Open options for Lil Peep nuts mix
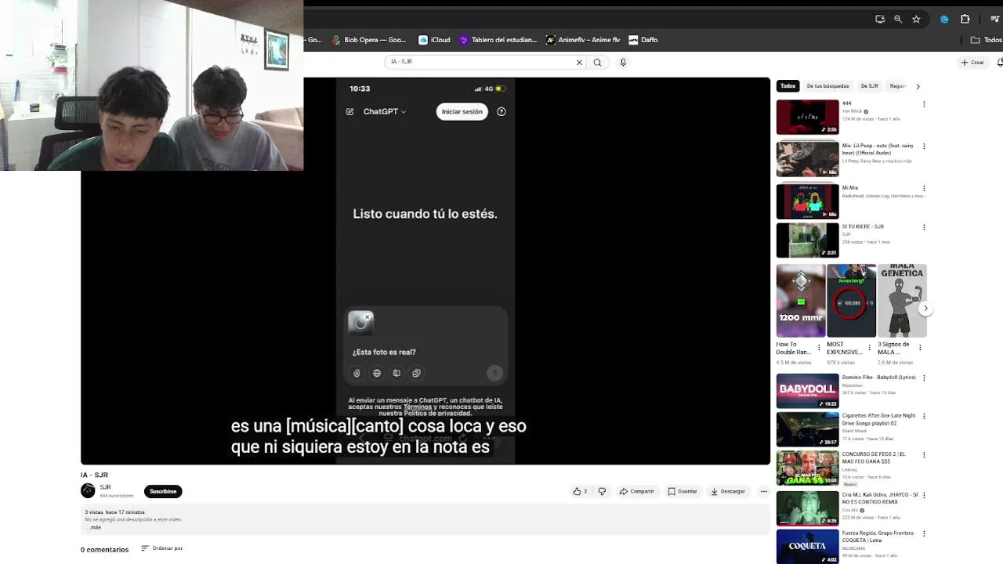Screen dimensions: 1003x564 point(924,146)
